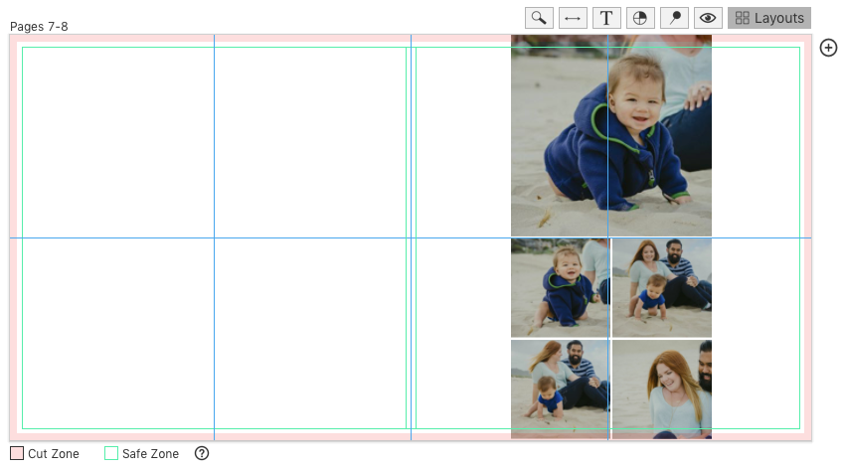Click the Safe Zone legend text
845x470 pixels.
pos(150,454)
